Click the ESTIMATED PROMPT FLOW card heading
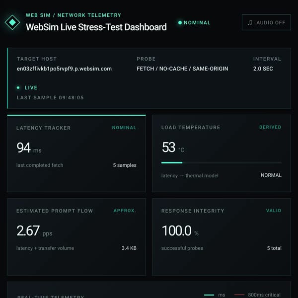Viewport: 298px width, 298px height. coord(55,211)
